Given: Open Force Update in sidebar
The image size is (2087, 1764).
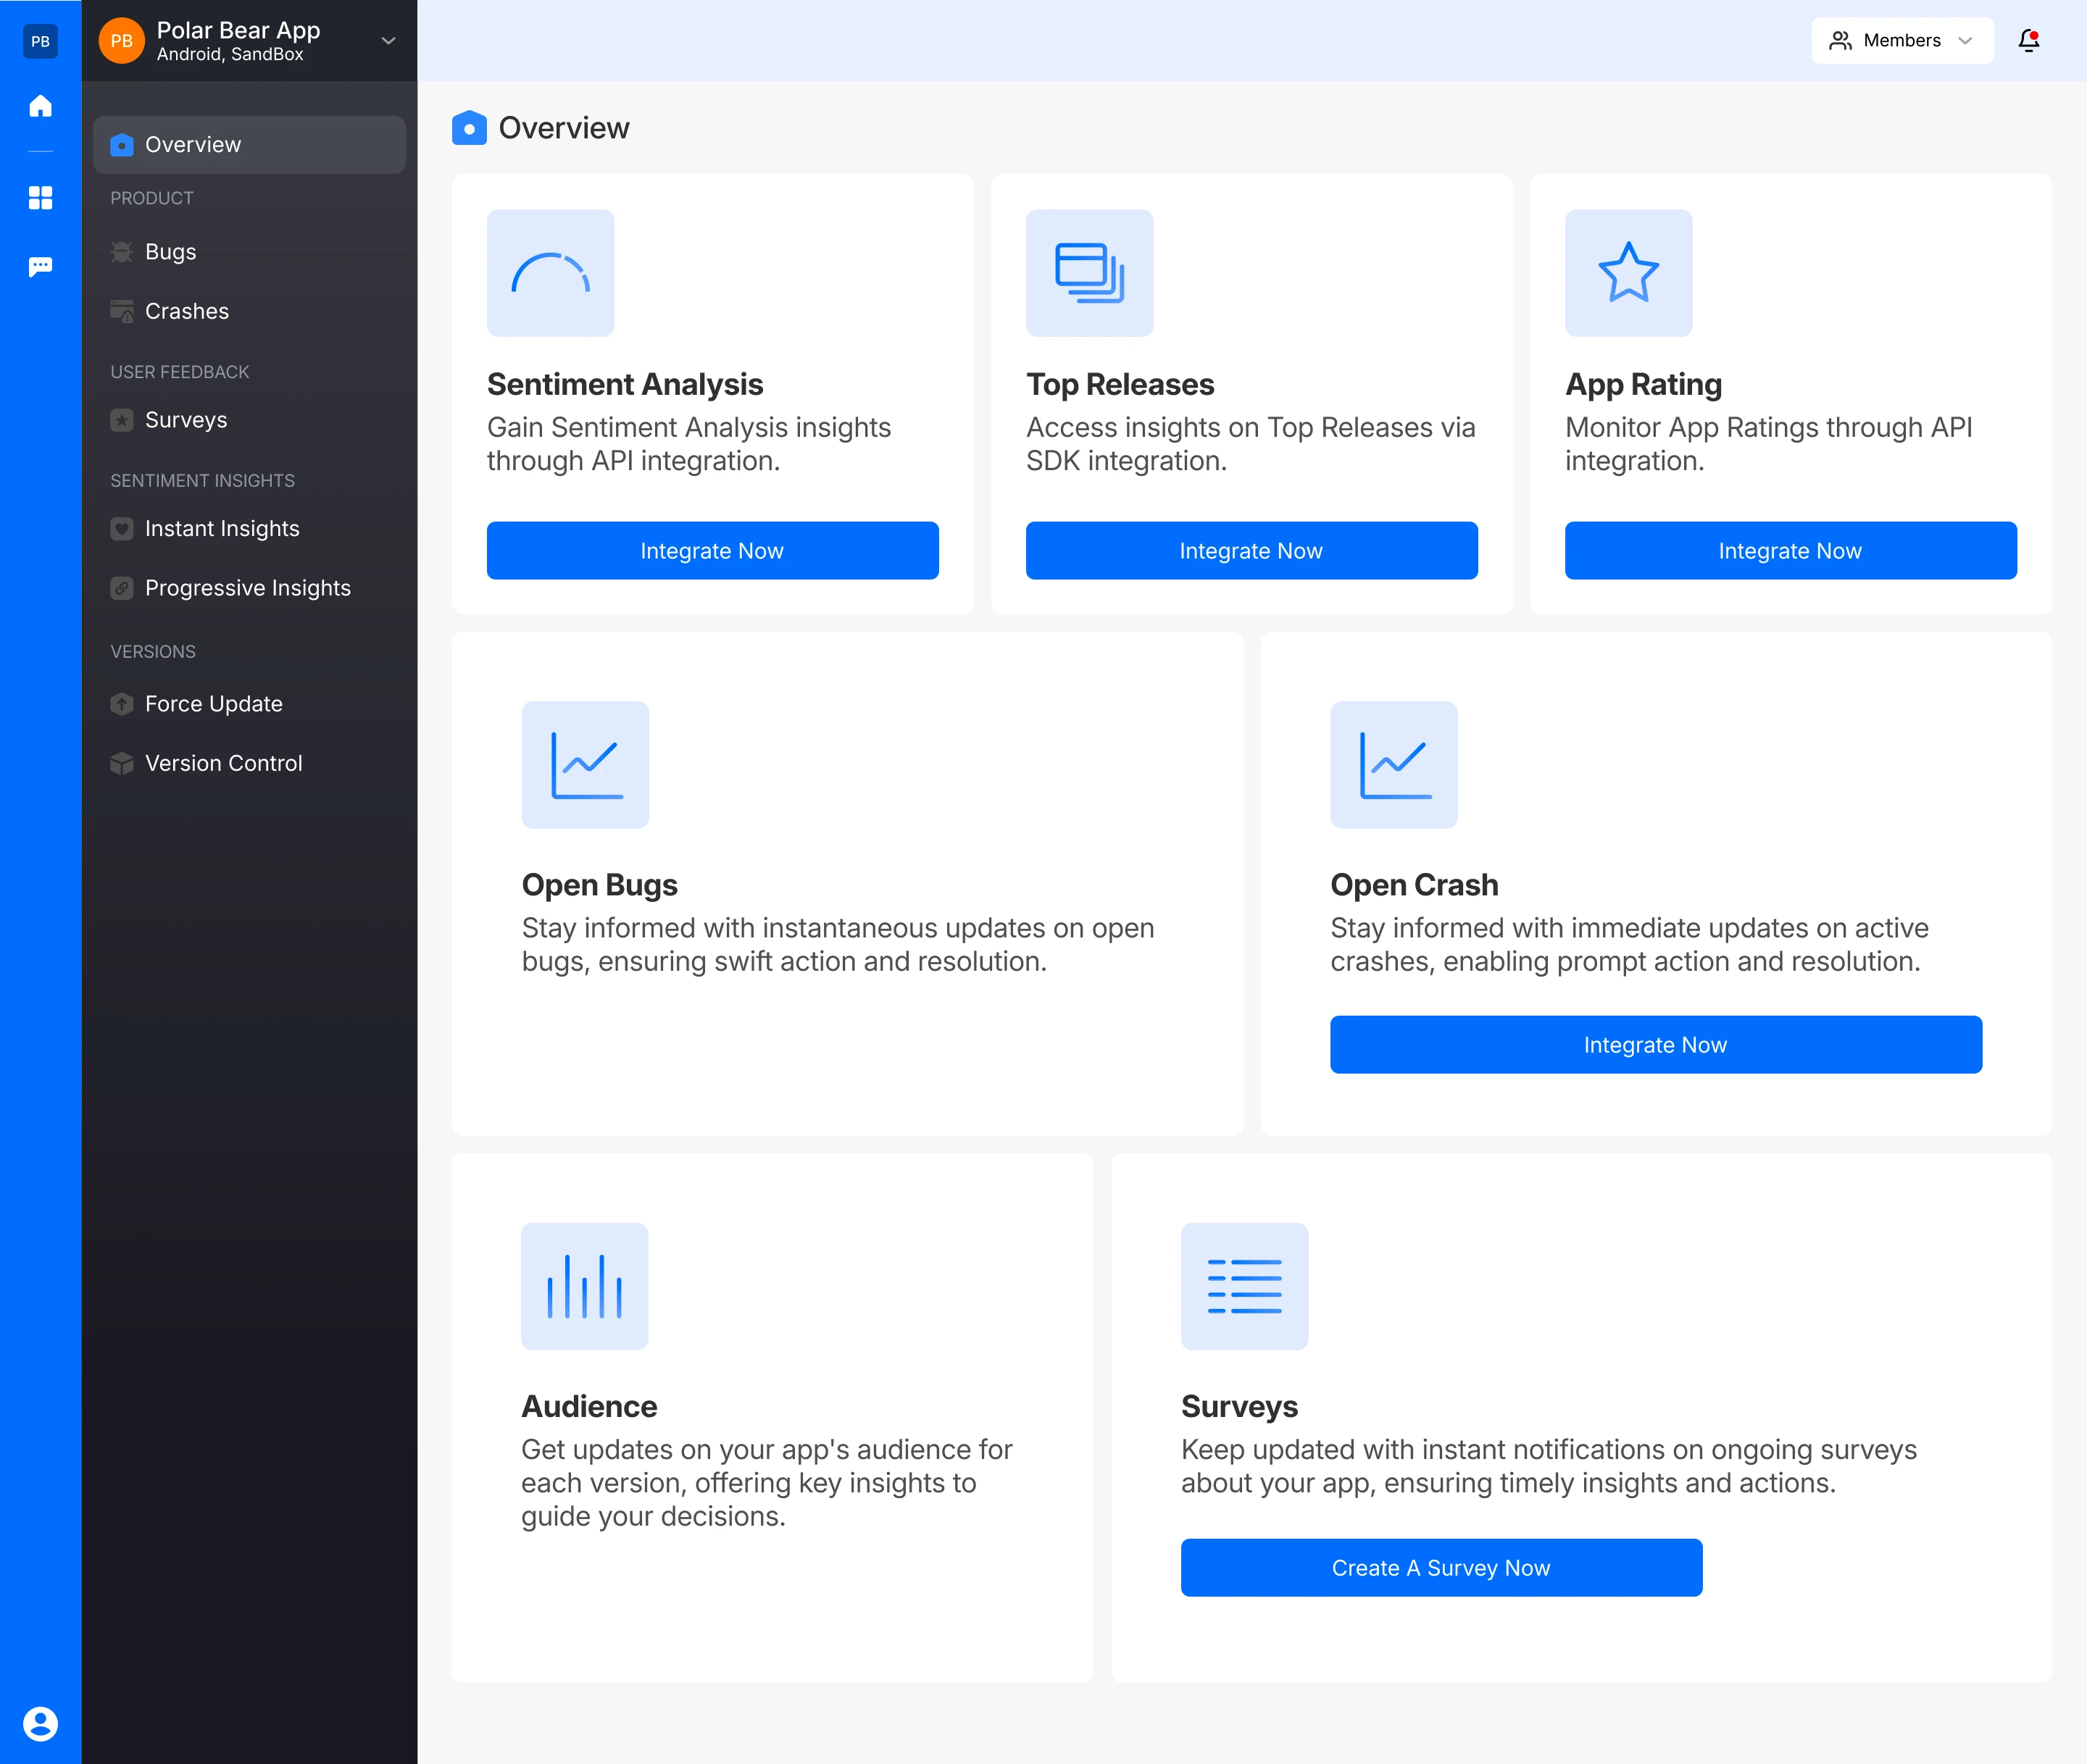Looking at the screenshot, I should [213, 704].
